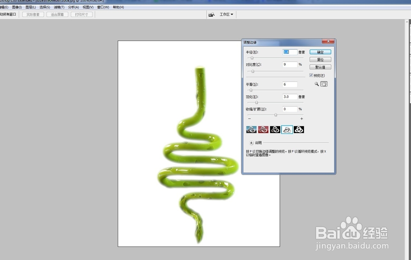
Task: Click the 适合屏幕 button
Action: pos(58,14)
